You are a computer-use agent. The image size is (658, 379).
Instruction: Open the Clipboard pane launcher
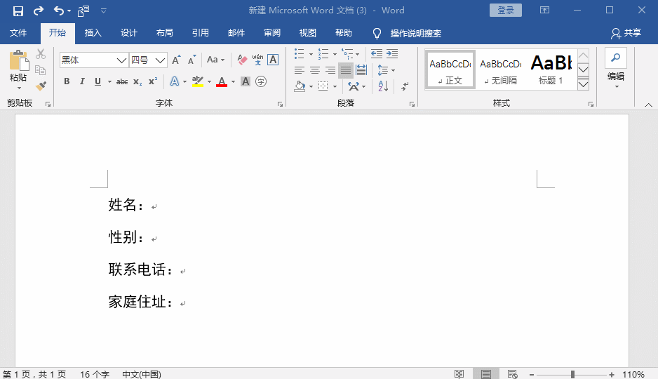[48, 104]
